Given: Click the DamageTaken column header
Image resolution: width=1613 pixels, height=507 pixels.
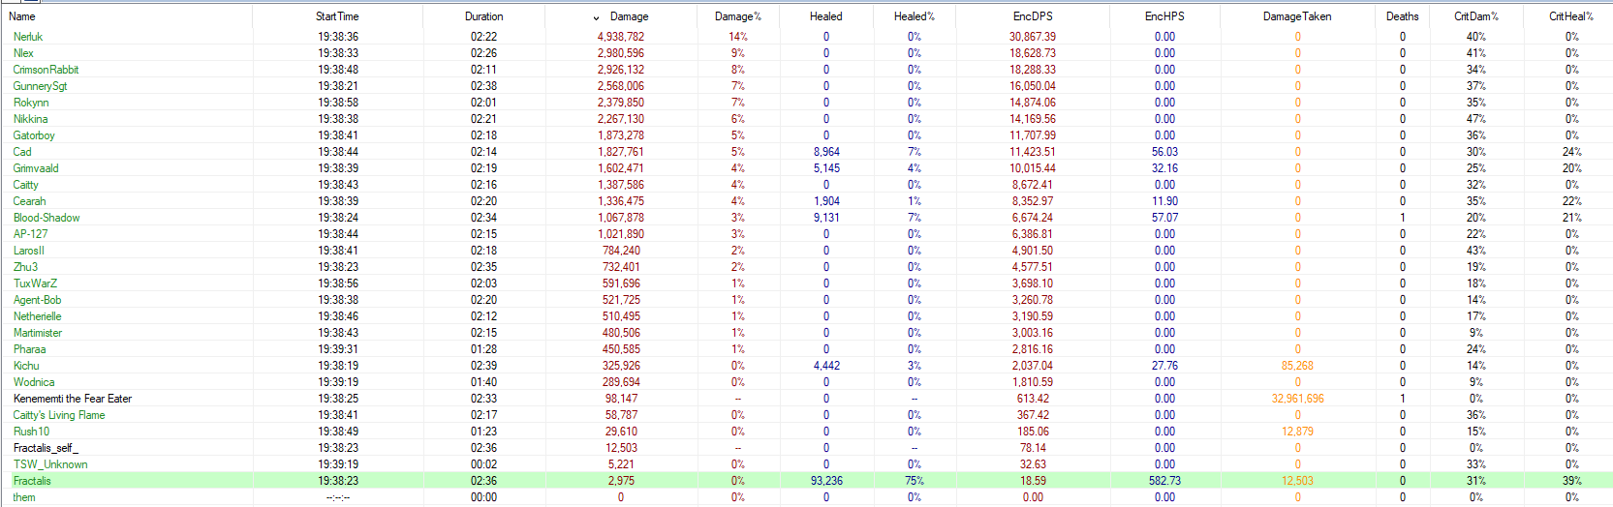Looking at the screenshot, I should click(1297, 16).
